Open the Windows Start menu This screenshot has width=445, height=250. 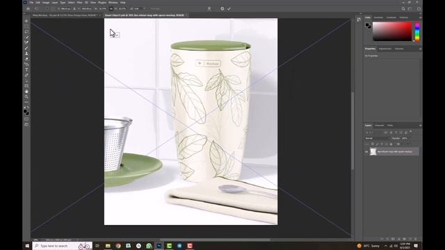click(x=27, y=246)
